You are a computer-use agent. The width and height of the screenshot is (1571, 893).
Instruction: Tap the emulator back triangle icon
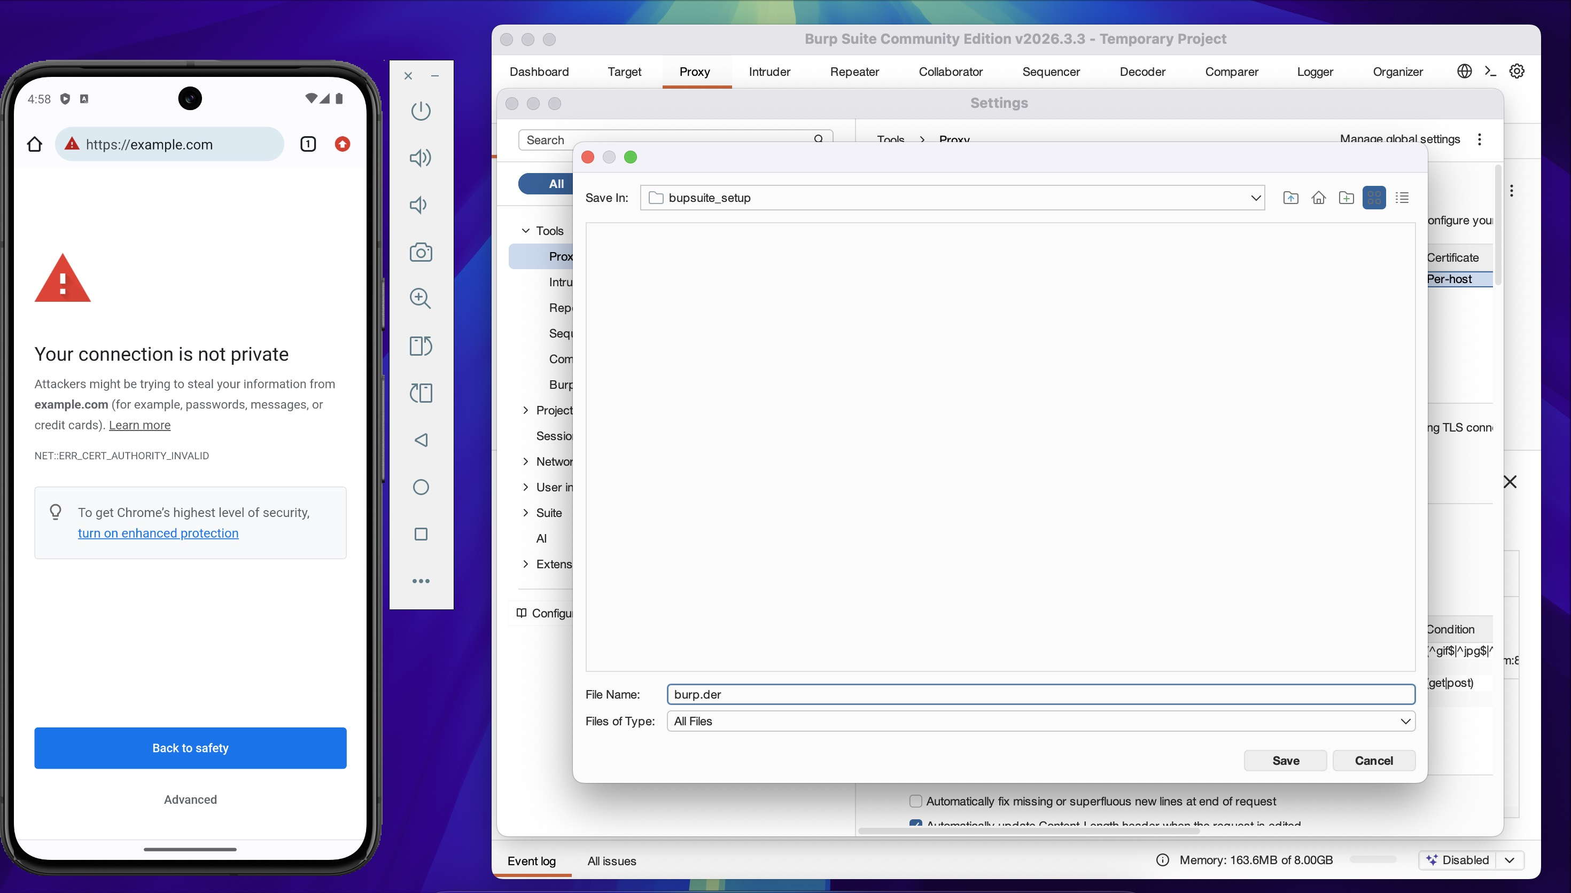tap(421, 440)
